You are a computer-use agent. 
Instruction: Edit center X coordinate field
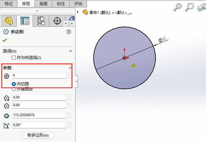[39, 97]
